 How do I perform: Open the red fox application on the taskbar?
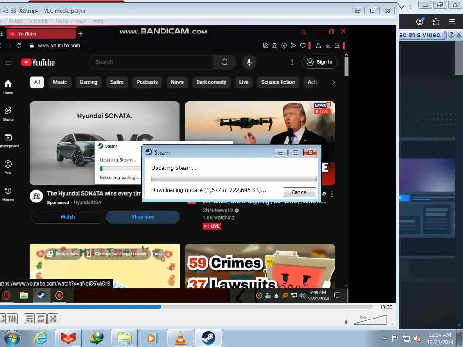[x=68, y=338]
